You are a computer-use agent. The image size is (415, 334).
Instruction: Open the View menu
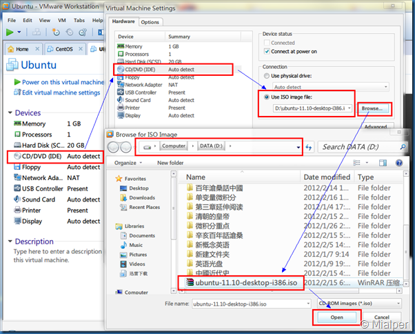44,21
